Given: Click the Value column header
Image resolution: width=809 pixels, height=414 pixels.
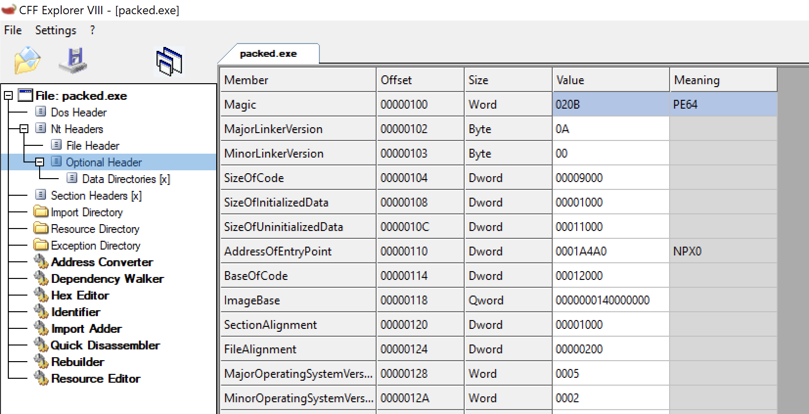Looking at the screenshot, I should coord(610,80).
